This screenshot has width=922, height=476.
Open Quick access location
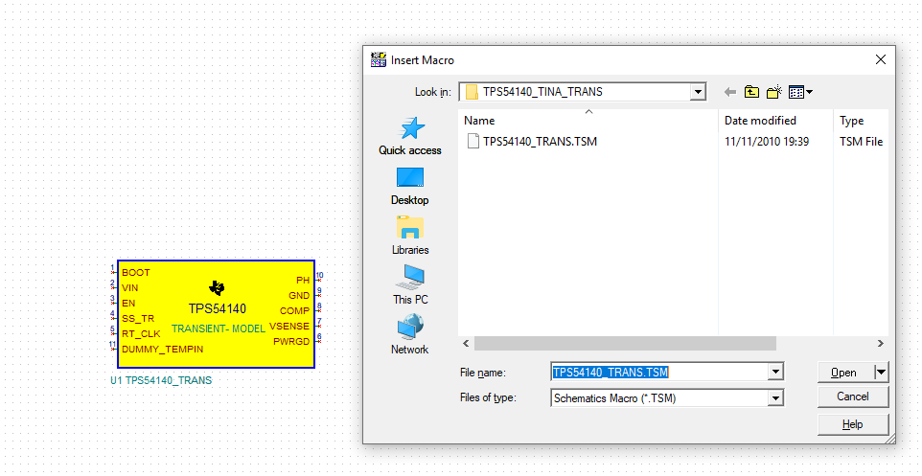coord(410,136)
